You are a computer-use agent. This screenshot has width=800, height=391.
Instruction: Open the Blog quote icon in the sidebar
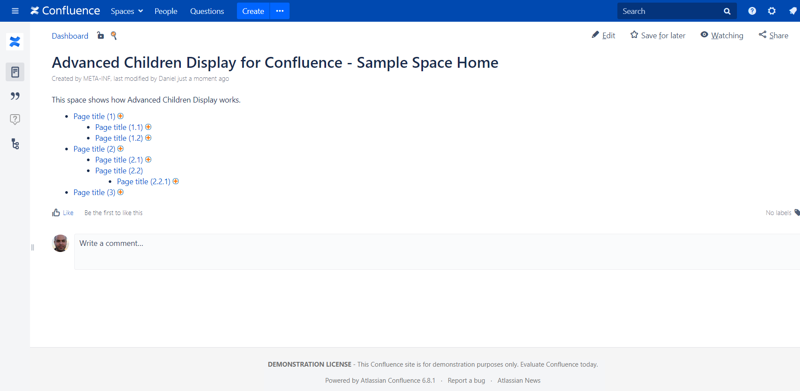[x=15, y=96]
